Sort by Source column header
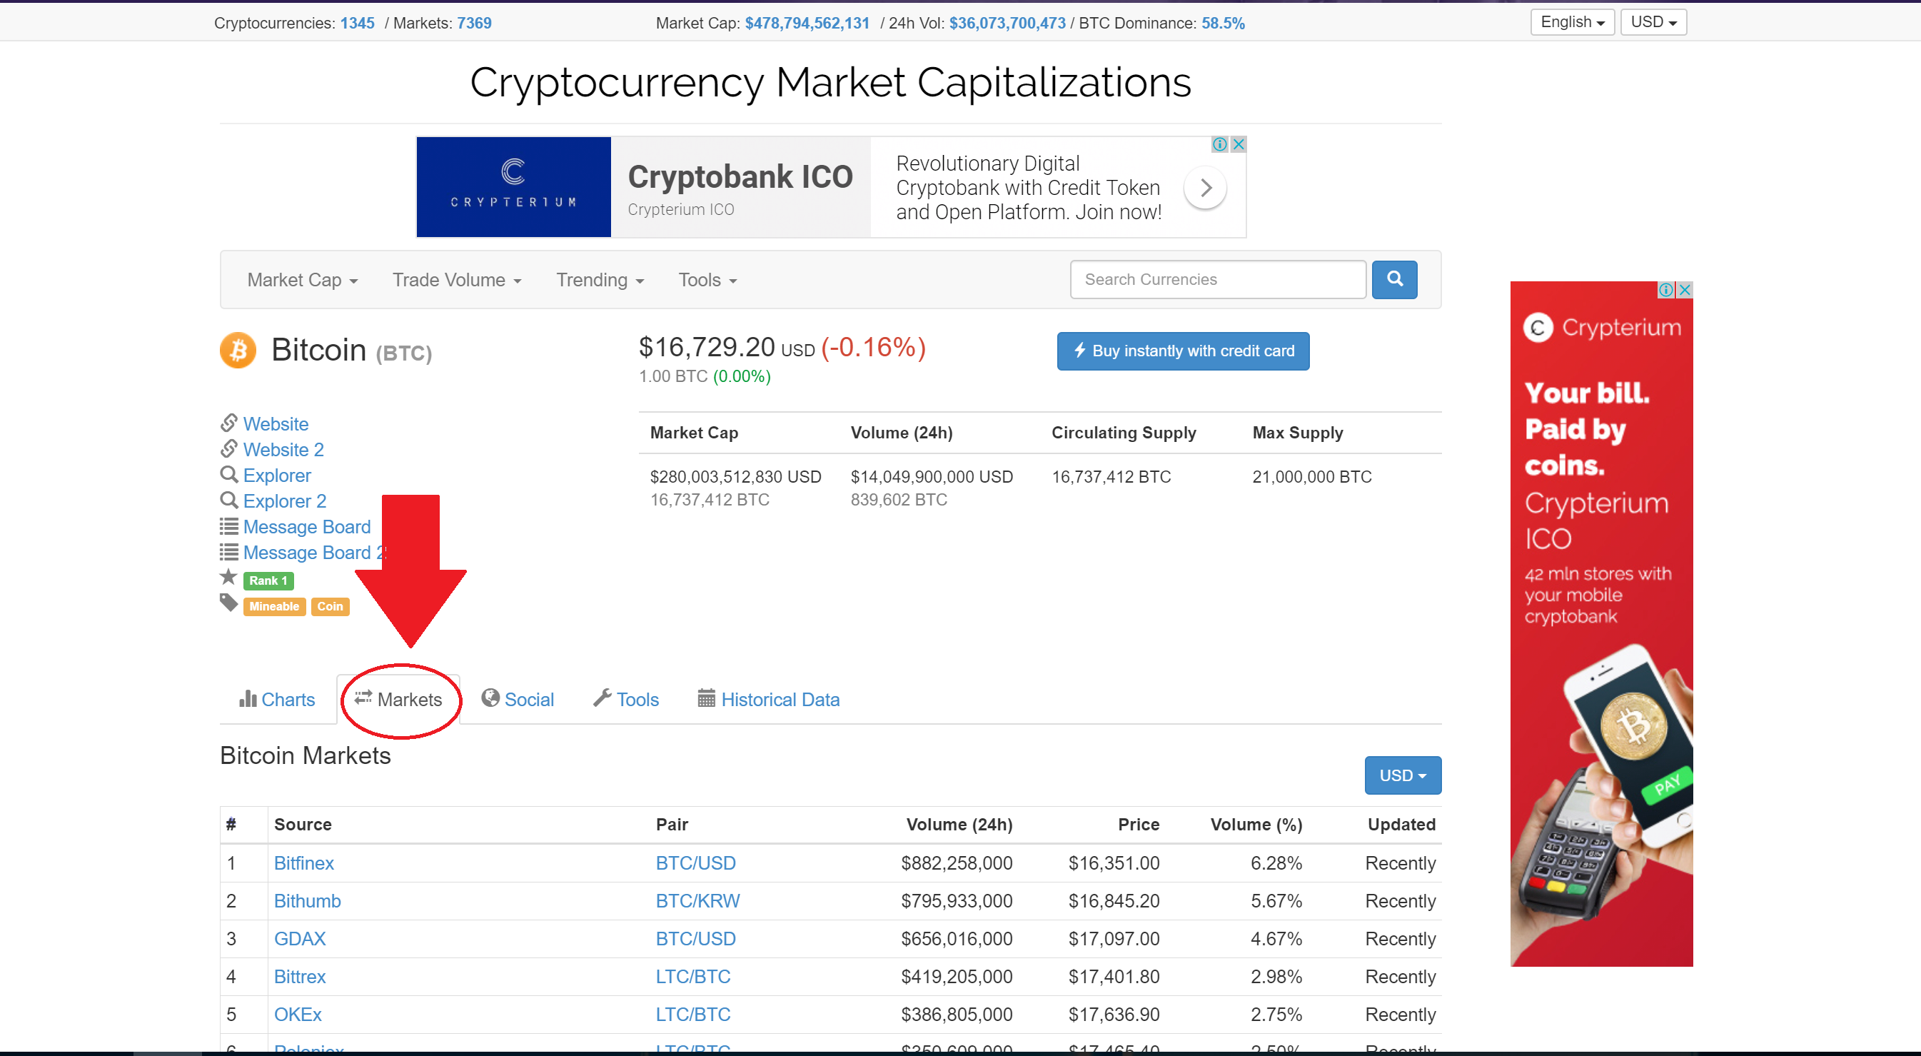Screen dimensions: 1921x1056 (x=303, y=825)
